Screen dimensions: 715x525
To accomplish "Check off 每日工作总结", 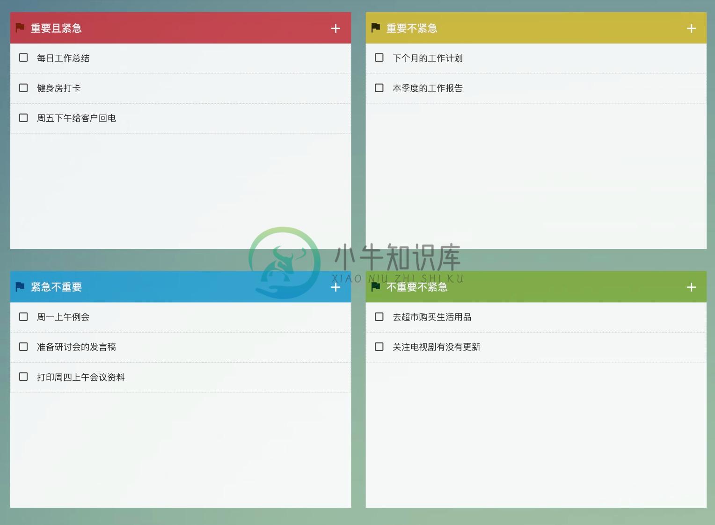I will click(23, 58).
